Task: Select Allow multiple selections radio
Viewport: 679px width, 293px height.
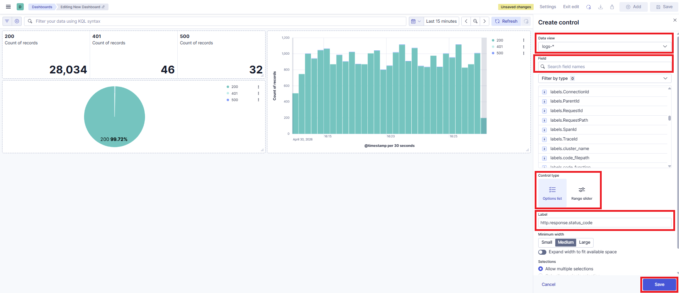Action: click(541, 269)
